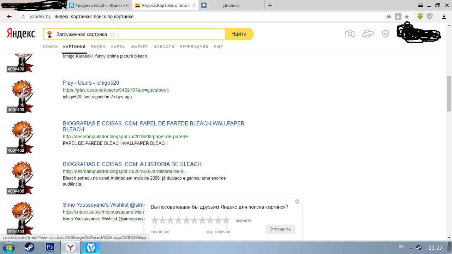This screenshot has width=452, height=254.
Task: Open КАРТЫ section
Action: pyautogui.click(x=118, y=47)
